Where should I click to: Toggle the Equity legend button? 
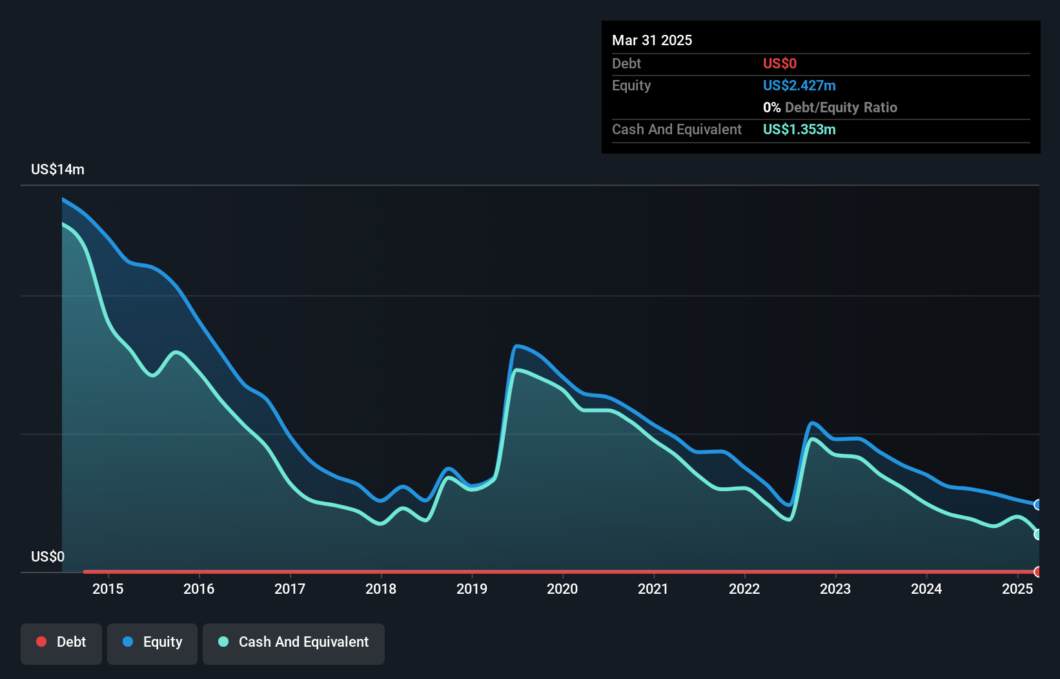(152, 644)
